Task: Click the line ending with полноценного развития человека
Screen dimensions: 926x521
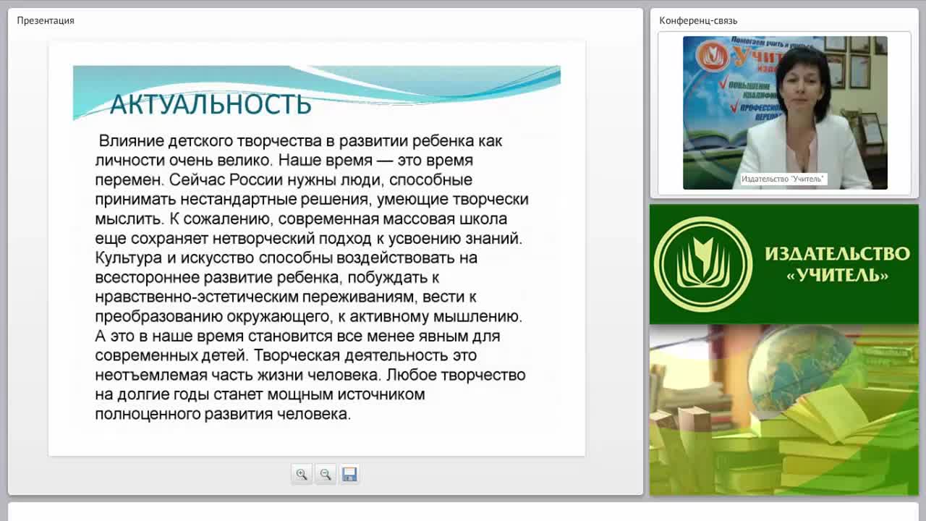Action: tap(223, 415)
